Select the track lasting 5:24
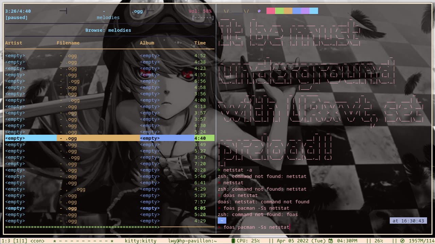 [110, 132]
